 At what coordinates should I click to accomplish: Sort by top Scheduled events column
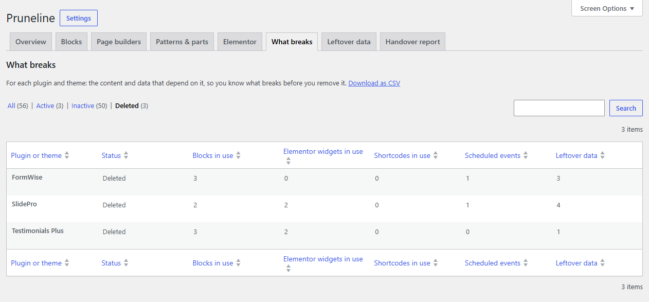click(493, 155)
